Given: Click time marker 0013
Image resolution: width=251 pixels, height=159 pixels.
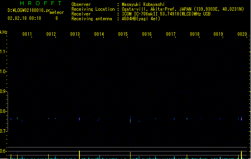Looking at the screenshot, I should pyautogui.click(x=75, y=34).
